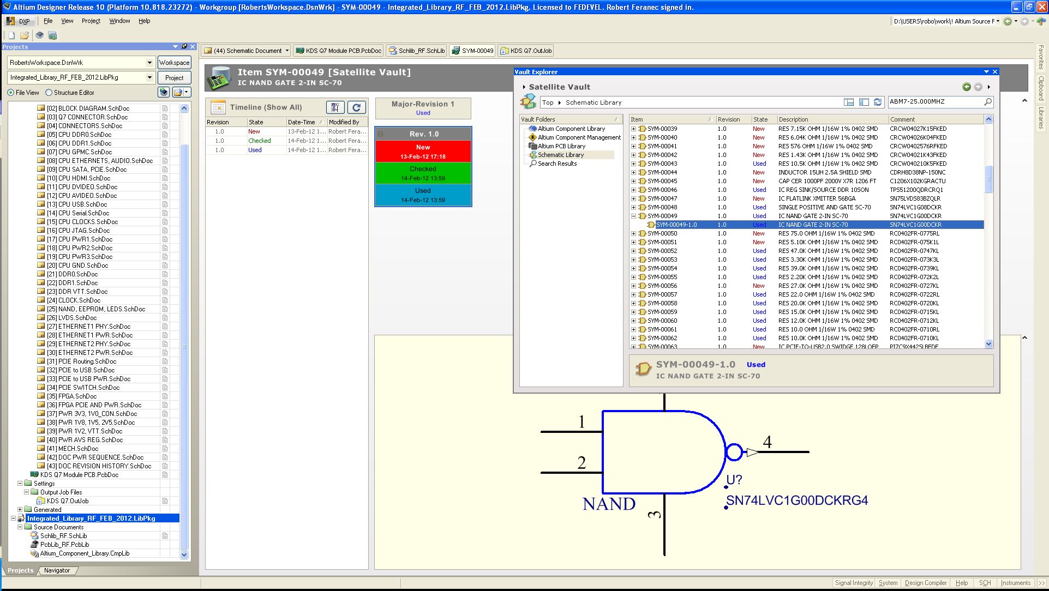
Task: Click the Timeline refresh icon
Action: click(x=356, y=107)
